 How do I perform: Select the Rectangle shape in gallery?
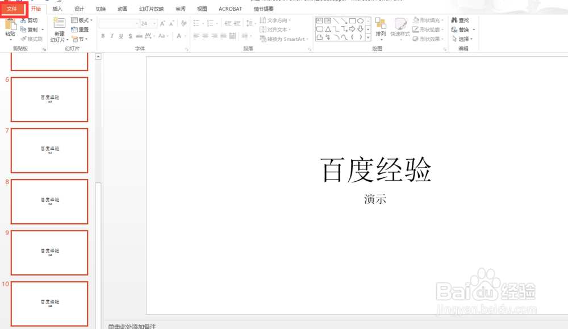pos(352,21)
